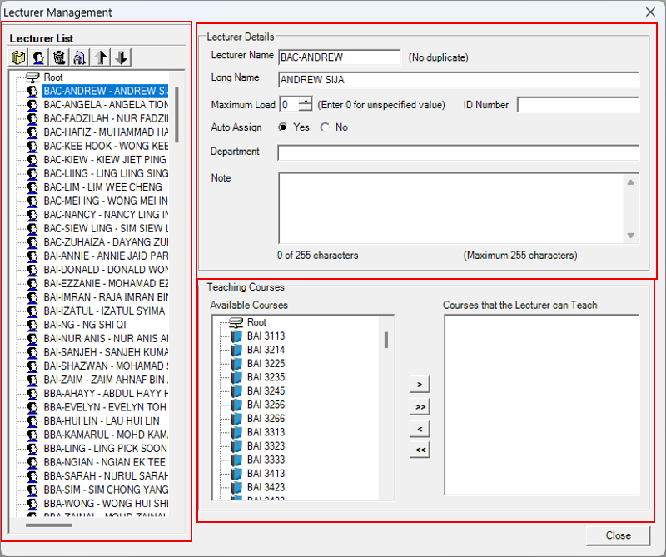Click the yellow building group icon in toolbar
The height and width of the screenshot is (557, 666).
(18, 57)
